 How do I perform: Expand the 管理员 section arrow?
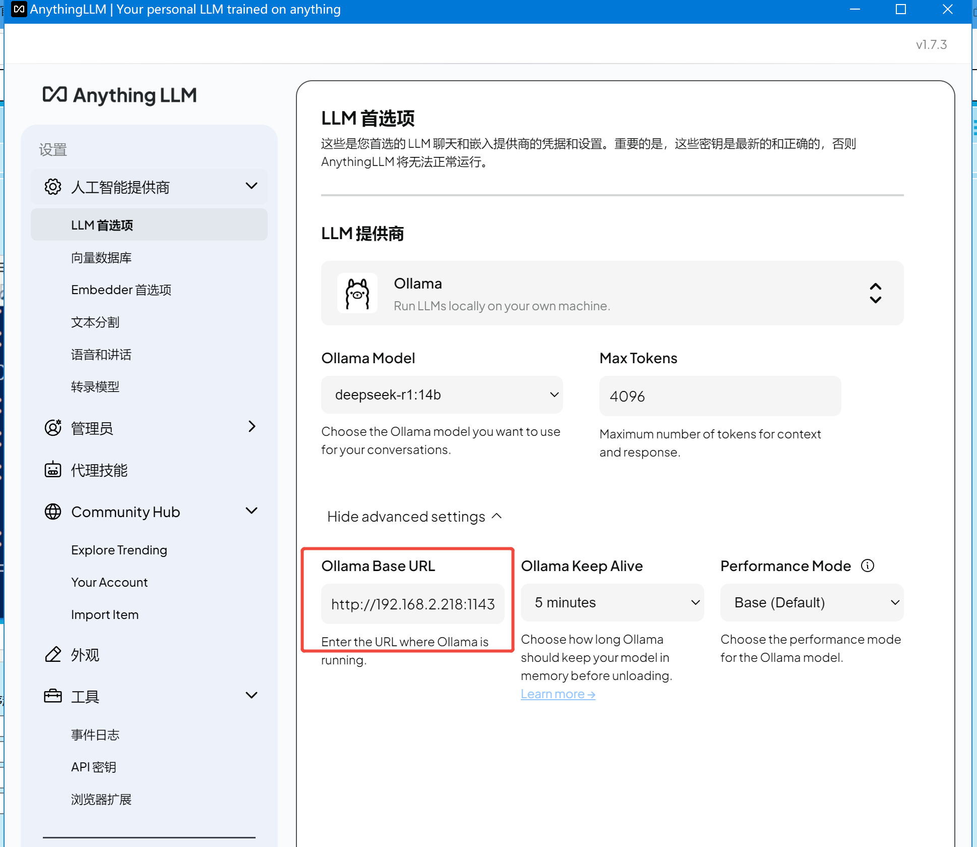[x=252, y=427]
